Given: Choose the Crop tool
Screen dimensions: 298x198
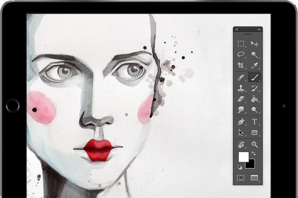Looking at the screenshot, I should (x=241, y=66).
